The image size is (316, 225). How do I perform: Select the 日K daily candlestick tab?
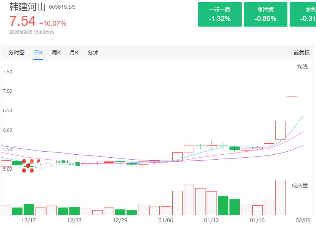38,52
